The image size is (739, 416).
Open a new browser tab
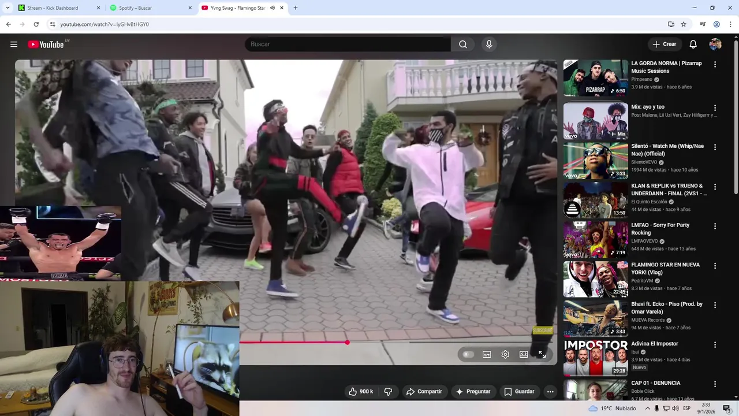[296, 8]
